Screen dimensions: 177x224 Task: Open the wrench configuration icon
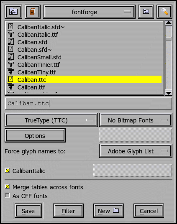point(164,12)
